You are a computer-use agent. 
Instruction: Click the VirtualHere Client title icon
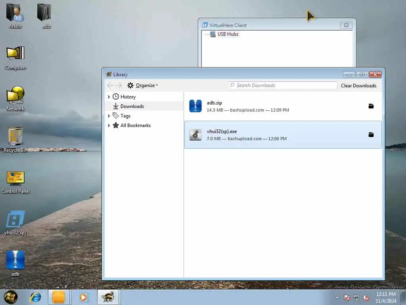[x=205, y=25]
